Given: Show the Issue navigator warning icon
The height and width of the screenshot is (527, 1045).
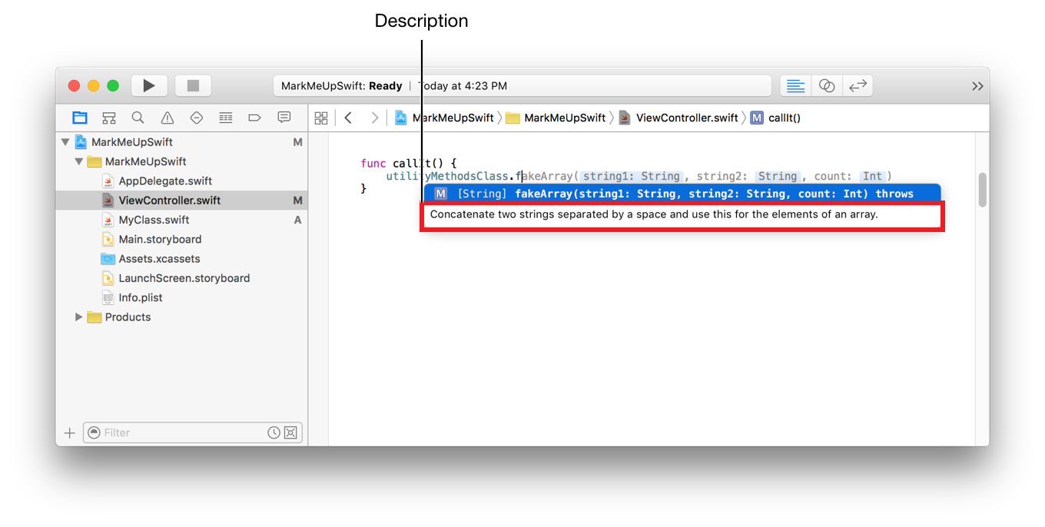Looking at the screenshot, I should coord(167,118).
